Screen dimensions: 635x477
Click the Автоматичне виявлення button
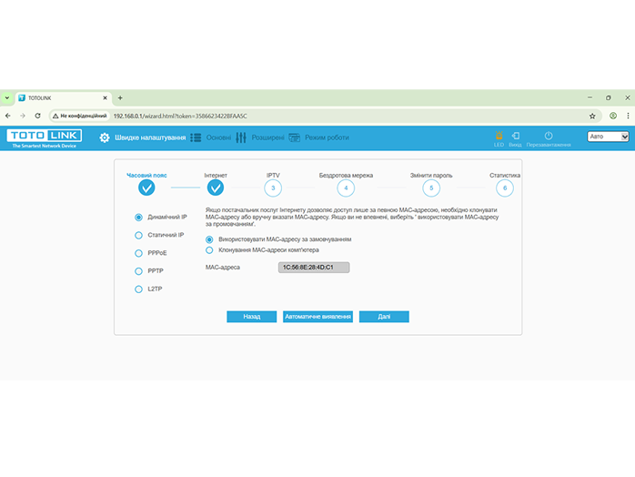pyautogui.click(x=317, y=317)
